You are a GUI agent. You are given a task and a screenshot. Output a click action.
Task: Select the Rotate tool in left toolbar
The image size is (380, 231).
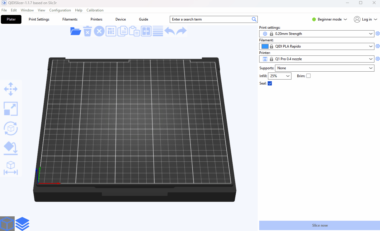click(x=11, y=128)
